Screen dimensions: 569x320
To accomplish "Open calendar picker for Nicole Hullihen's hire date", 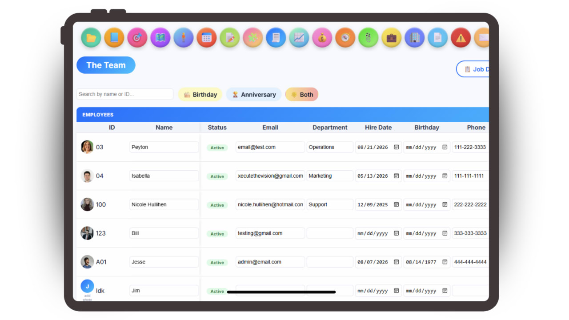I will click(396, 204).
